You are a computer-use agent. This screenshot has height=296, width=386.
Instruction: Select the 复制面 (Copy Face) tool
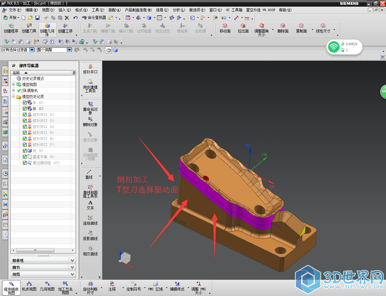click(x=301, y=28)
